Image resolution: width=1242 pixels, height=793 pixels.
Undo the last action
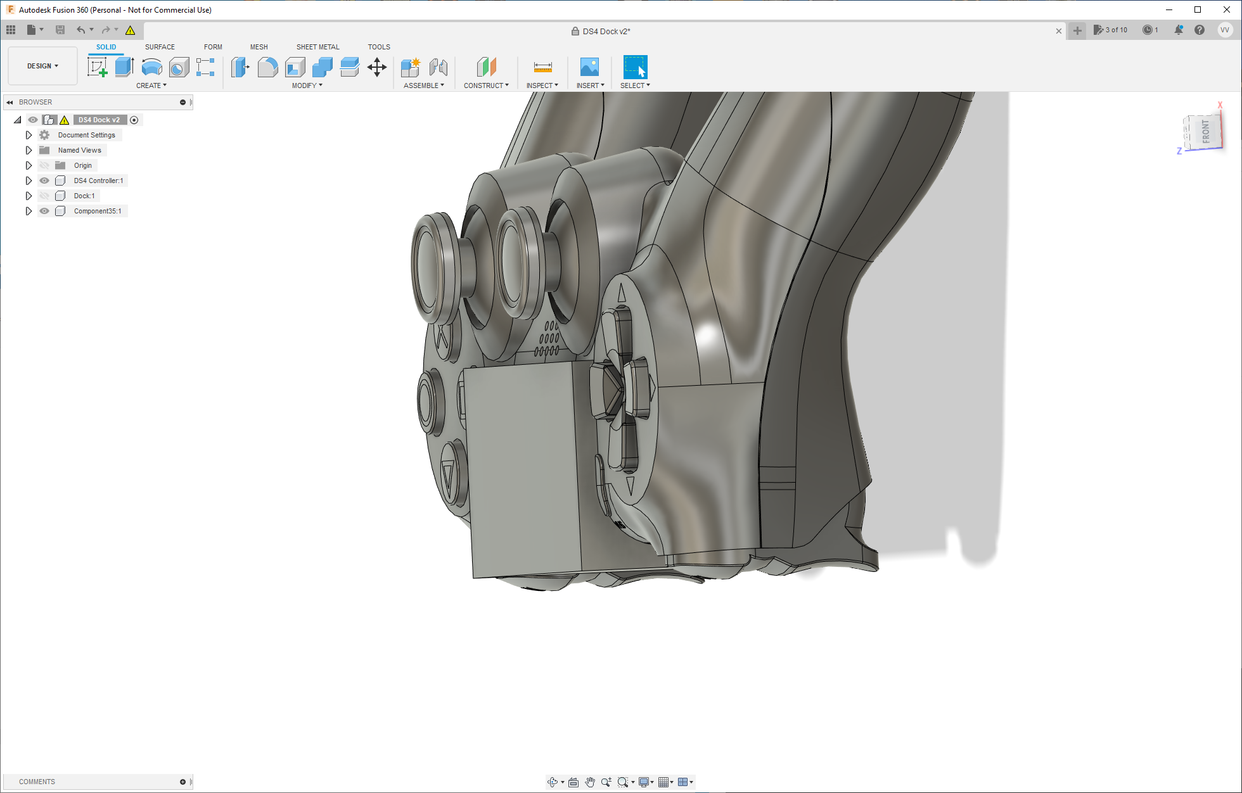(x=80, y=30)
